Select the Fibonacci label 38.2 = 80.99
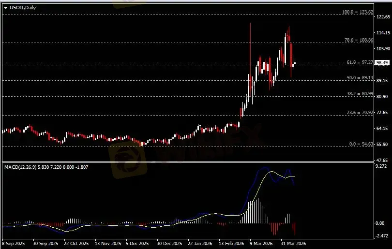 (360, 94)
